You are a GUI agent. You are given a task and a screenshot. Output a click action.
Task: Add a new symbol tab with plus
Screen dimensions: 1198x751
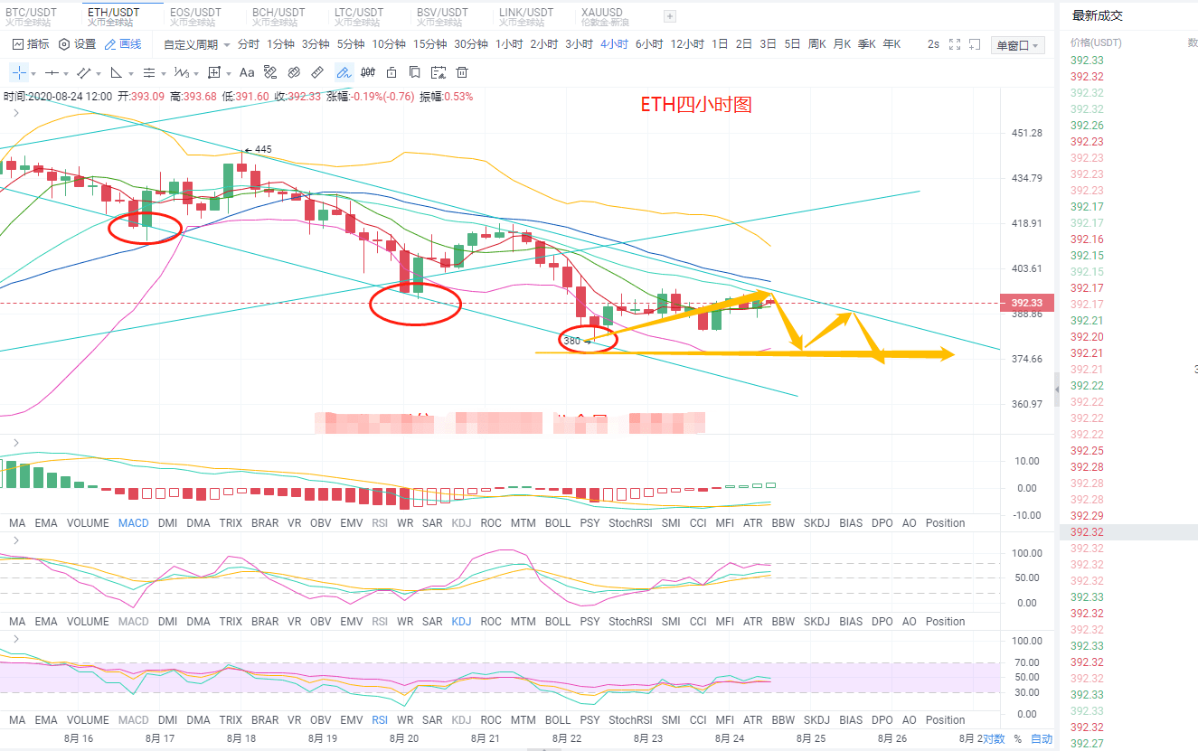tap(669, 16)
